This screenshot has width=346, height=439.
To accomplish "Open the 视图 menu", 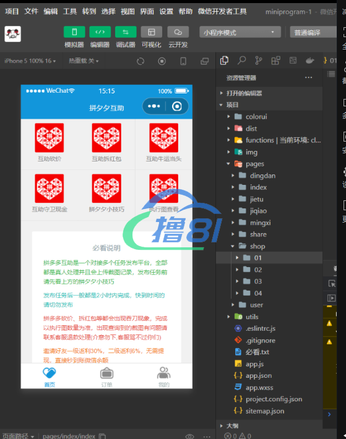I will point(128,12).
